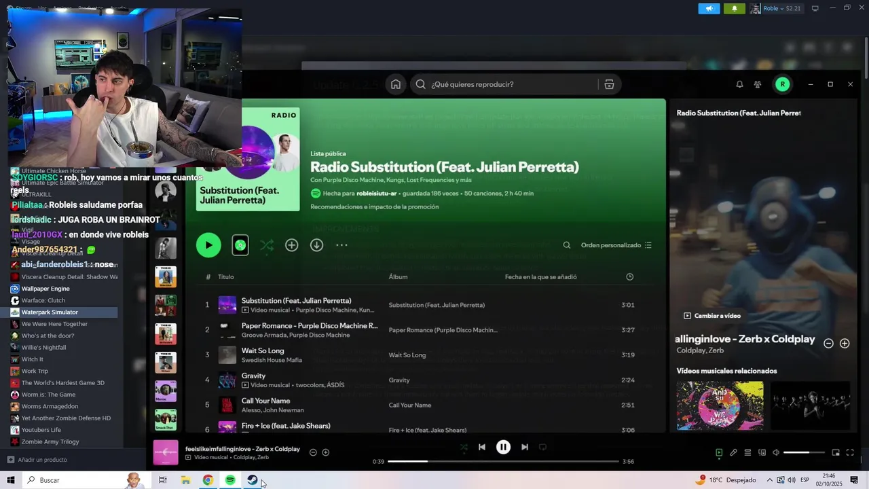Open 'Recomendaciones e impacto de la promoción'
The width and height of the screenshot is (869, 489).
click(374, 206)
